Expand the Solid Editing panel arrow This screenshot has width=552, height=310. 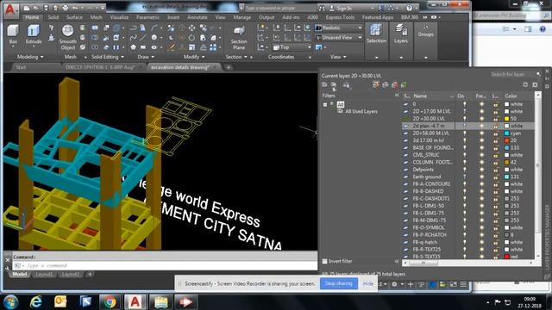[x=122, y=57]
